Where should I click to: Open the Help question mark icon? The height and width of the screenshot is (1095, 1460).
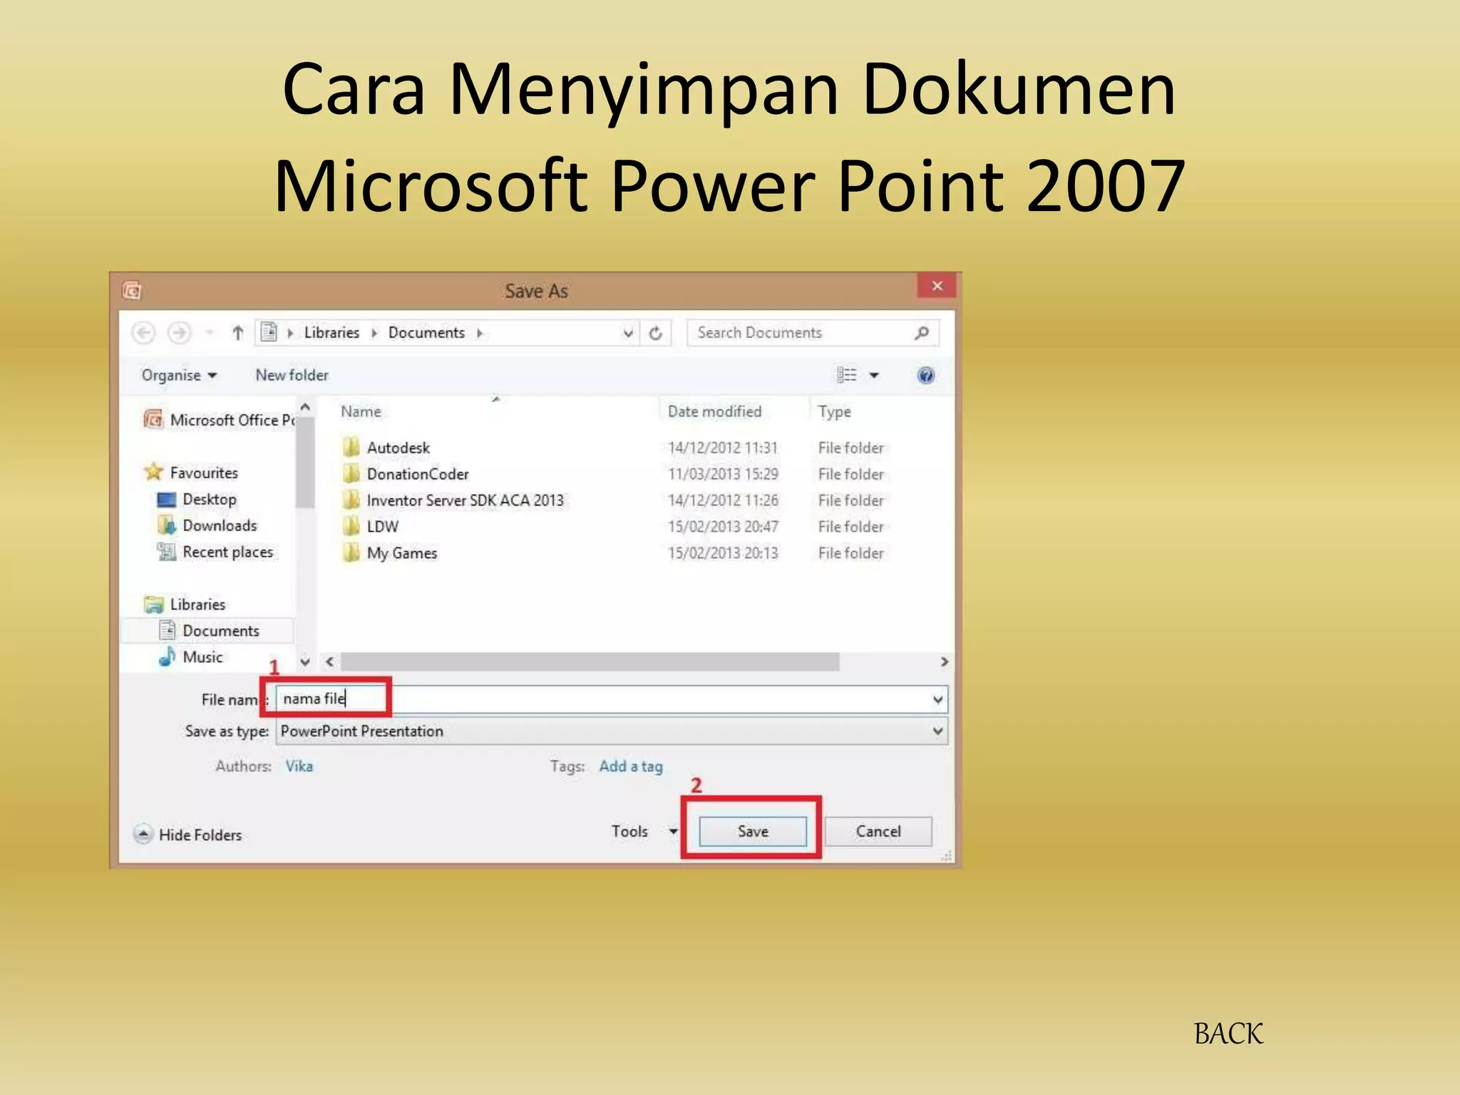pos(925,376)
